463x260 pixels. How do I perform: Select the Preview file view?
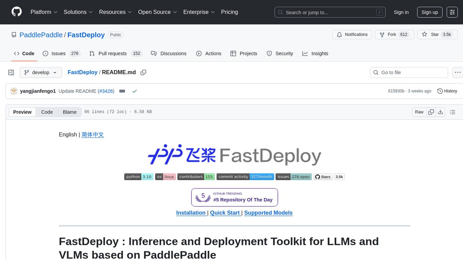tap(22, 112)
